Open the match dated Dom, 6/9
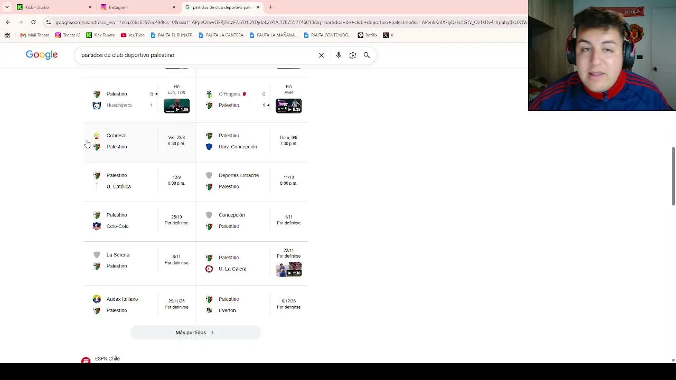Viewport: 676px width, 380px height. tap(252, 141)
